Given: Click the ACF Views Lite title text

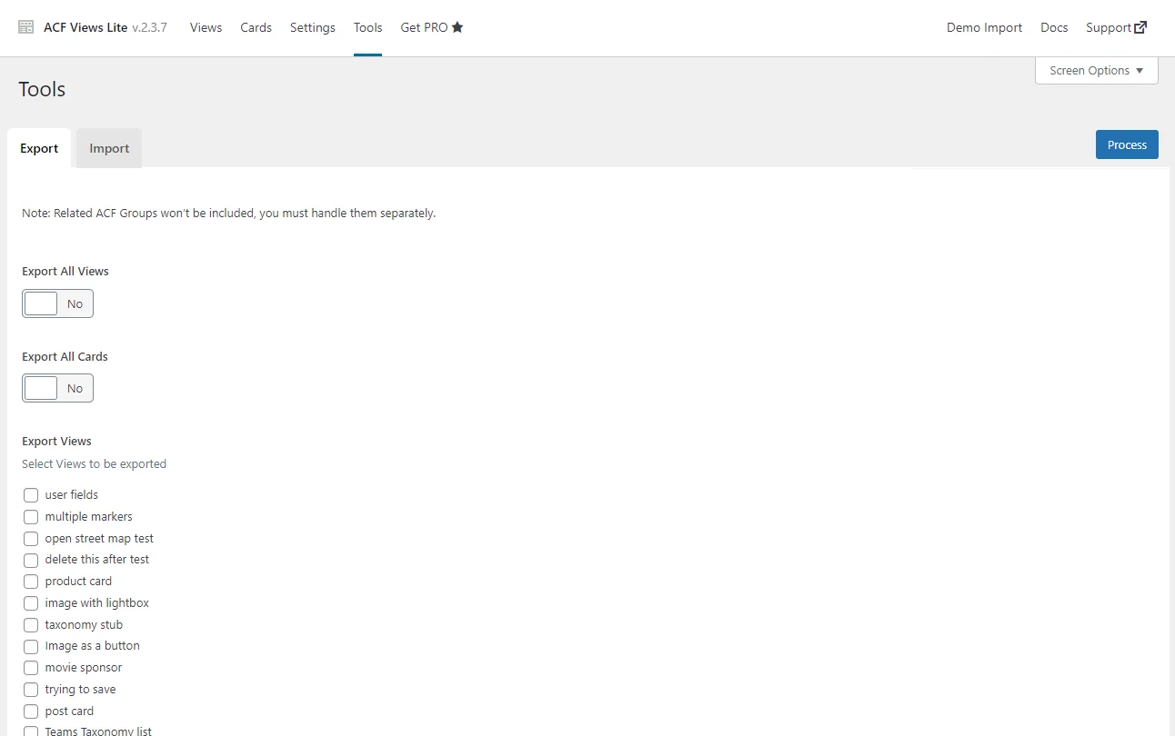Looking at the screenshot, I should pos(85,27).
